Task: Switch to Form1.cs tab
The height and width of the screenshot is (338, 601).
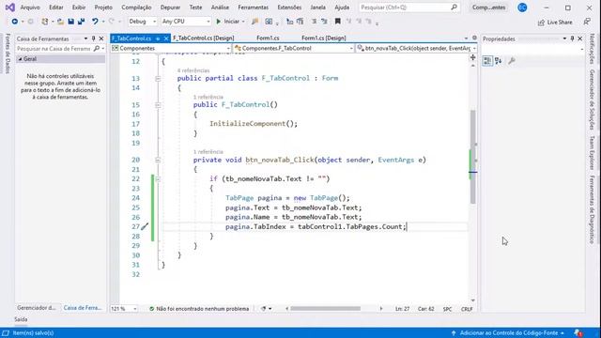Action: click(x=268, y=38)
